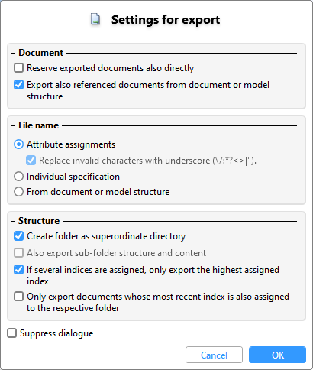
Task: Collapse the Document section
Action: (13, 53)
